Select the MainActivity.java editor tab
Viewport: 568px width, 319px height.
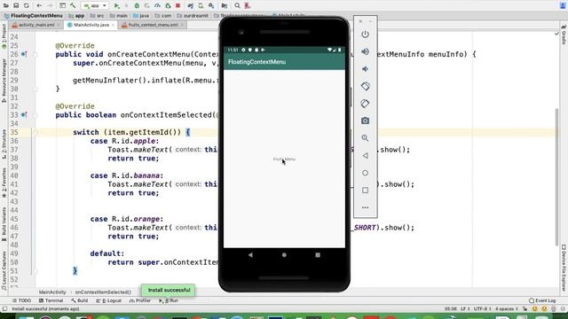tap(91, 25)
